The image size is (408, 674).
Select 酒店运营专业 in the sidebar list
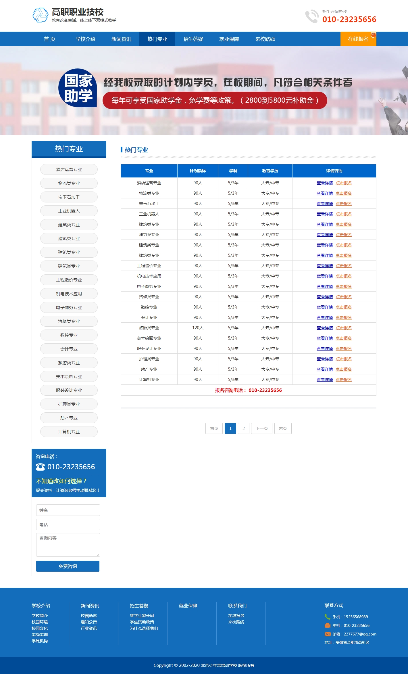point(69,169)
